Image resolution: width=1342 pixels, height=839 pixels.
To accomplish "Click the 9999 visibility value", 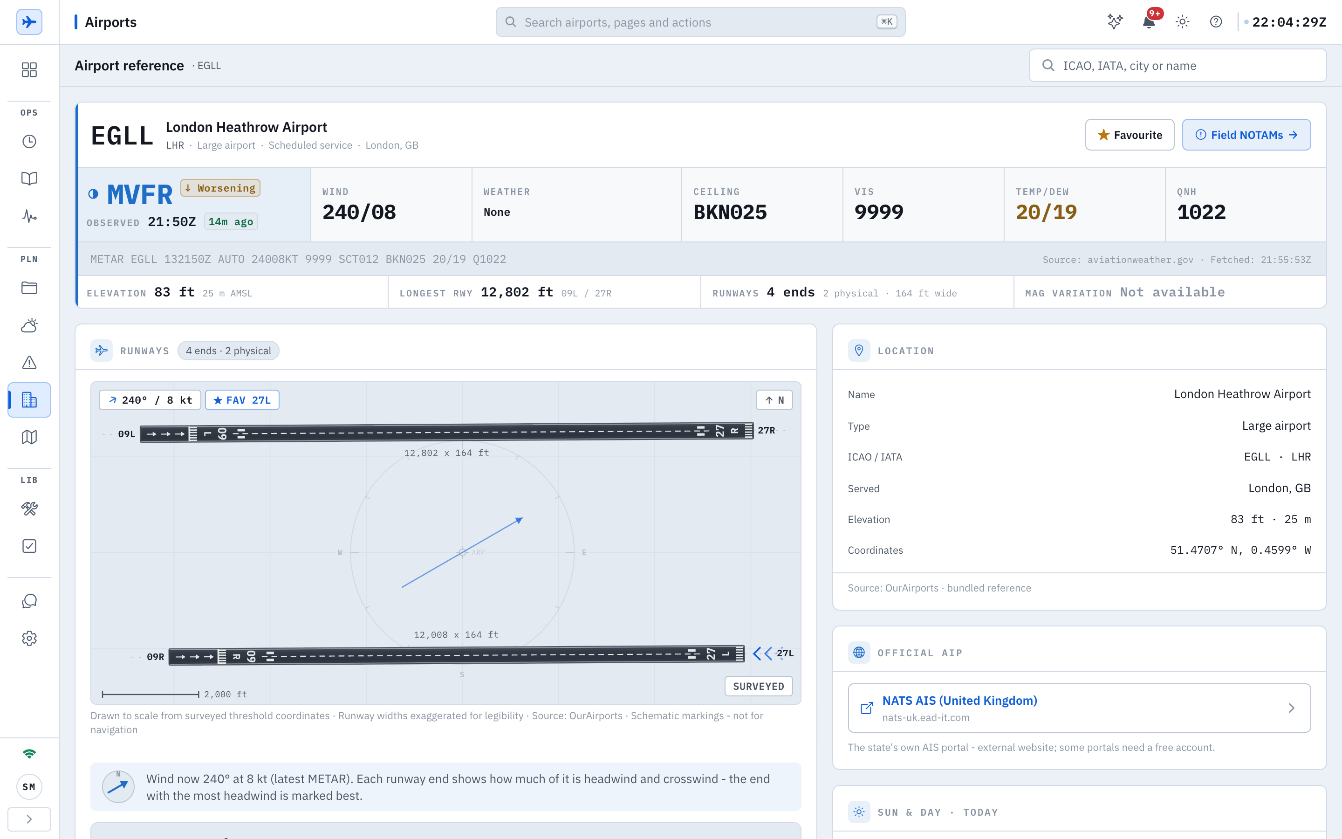I will 879,213.
